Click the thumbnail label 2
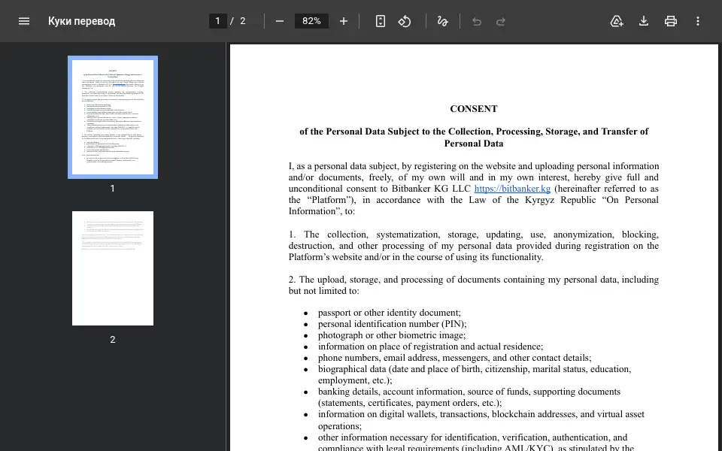The height and width of the screenshot is (451, 722). coord(112,340)
